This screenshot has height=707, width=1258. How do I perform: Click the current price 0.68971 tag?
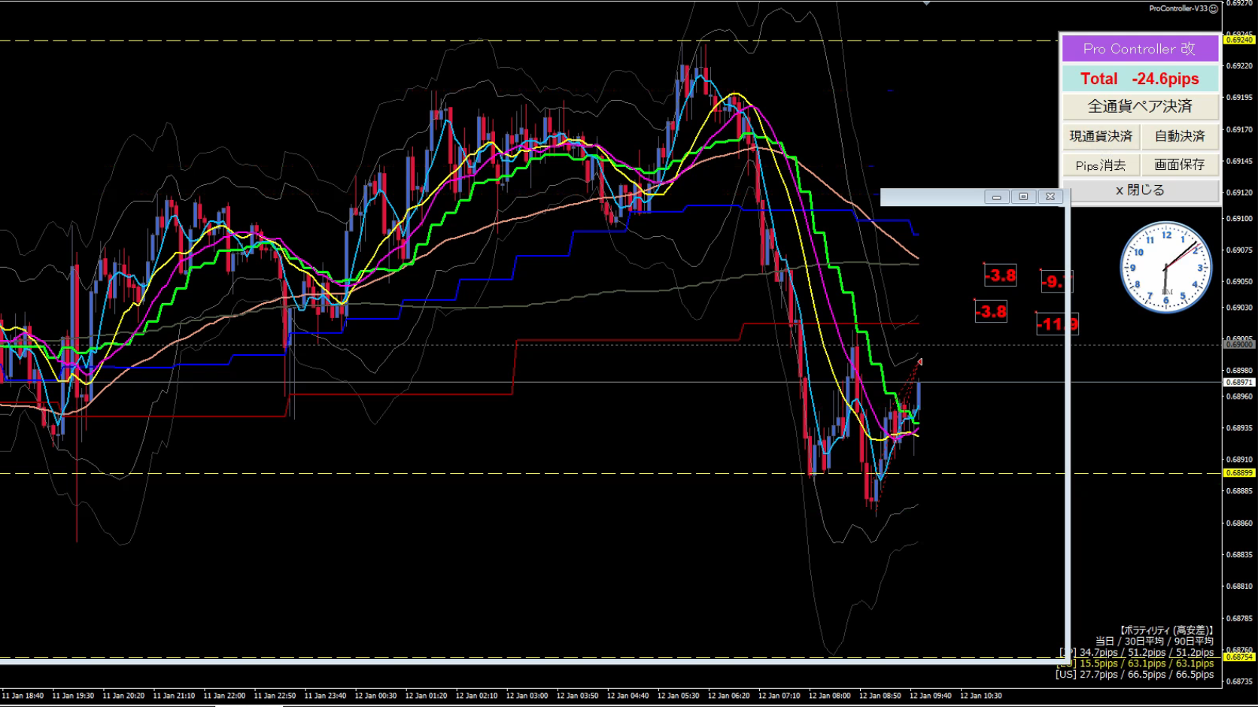point(1239,382)
